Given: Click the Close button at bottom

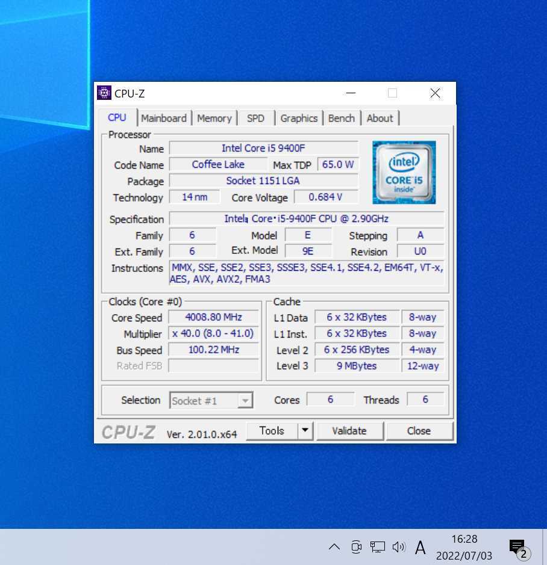Looking at the screenshot, I should 419,431.
